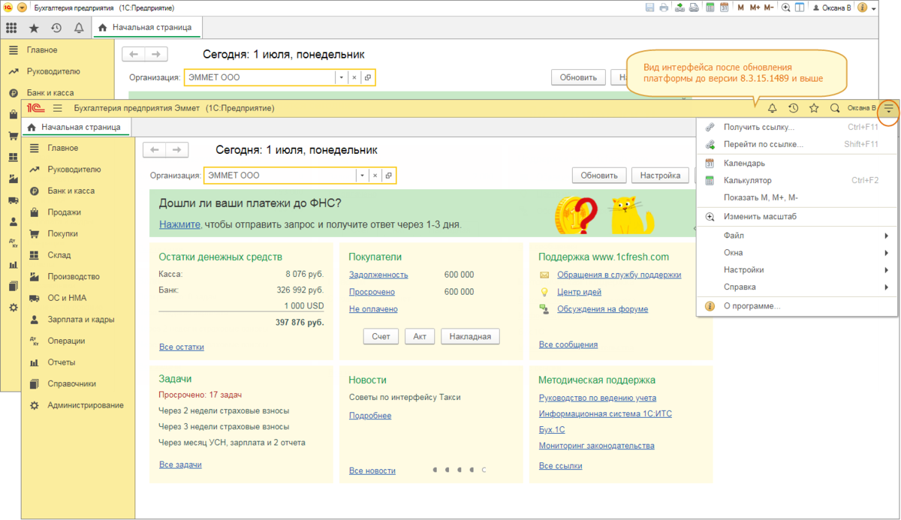
Task: Click the zoom magnifier icon in back window toolbar
Action: point(785,8)
